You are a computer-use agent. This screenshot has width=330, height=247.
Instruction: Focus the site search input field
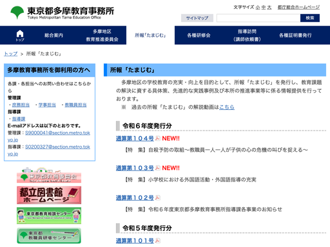pyautogui.click(x=258, y=18)
